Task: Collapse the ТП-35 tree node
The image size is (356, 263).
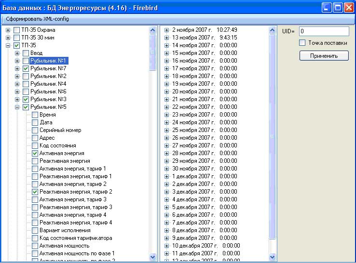Action: pyautogui.click(x=8, y=45)
